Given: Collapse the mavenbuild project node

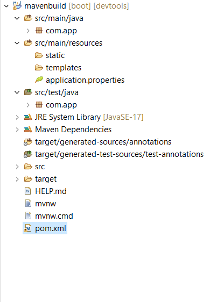Looking at the screenshot, I should [6, 6].
